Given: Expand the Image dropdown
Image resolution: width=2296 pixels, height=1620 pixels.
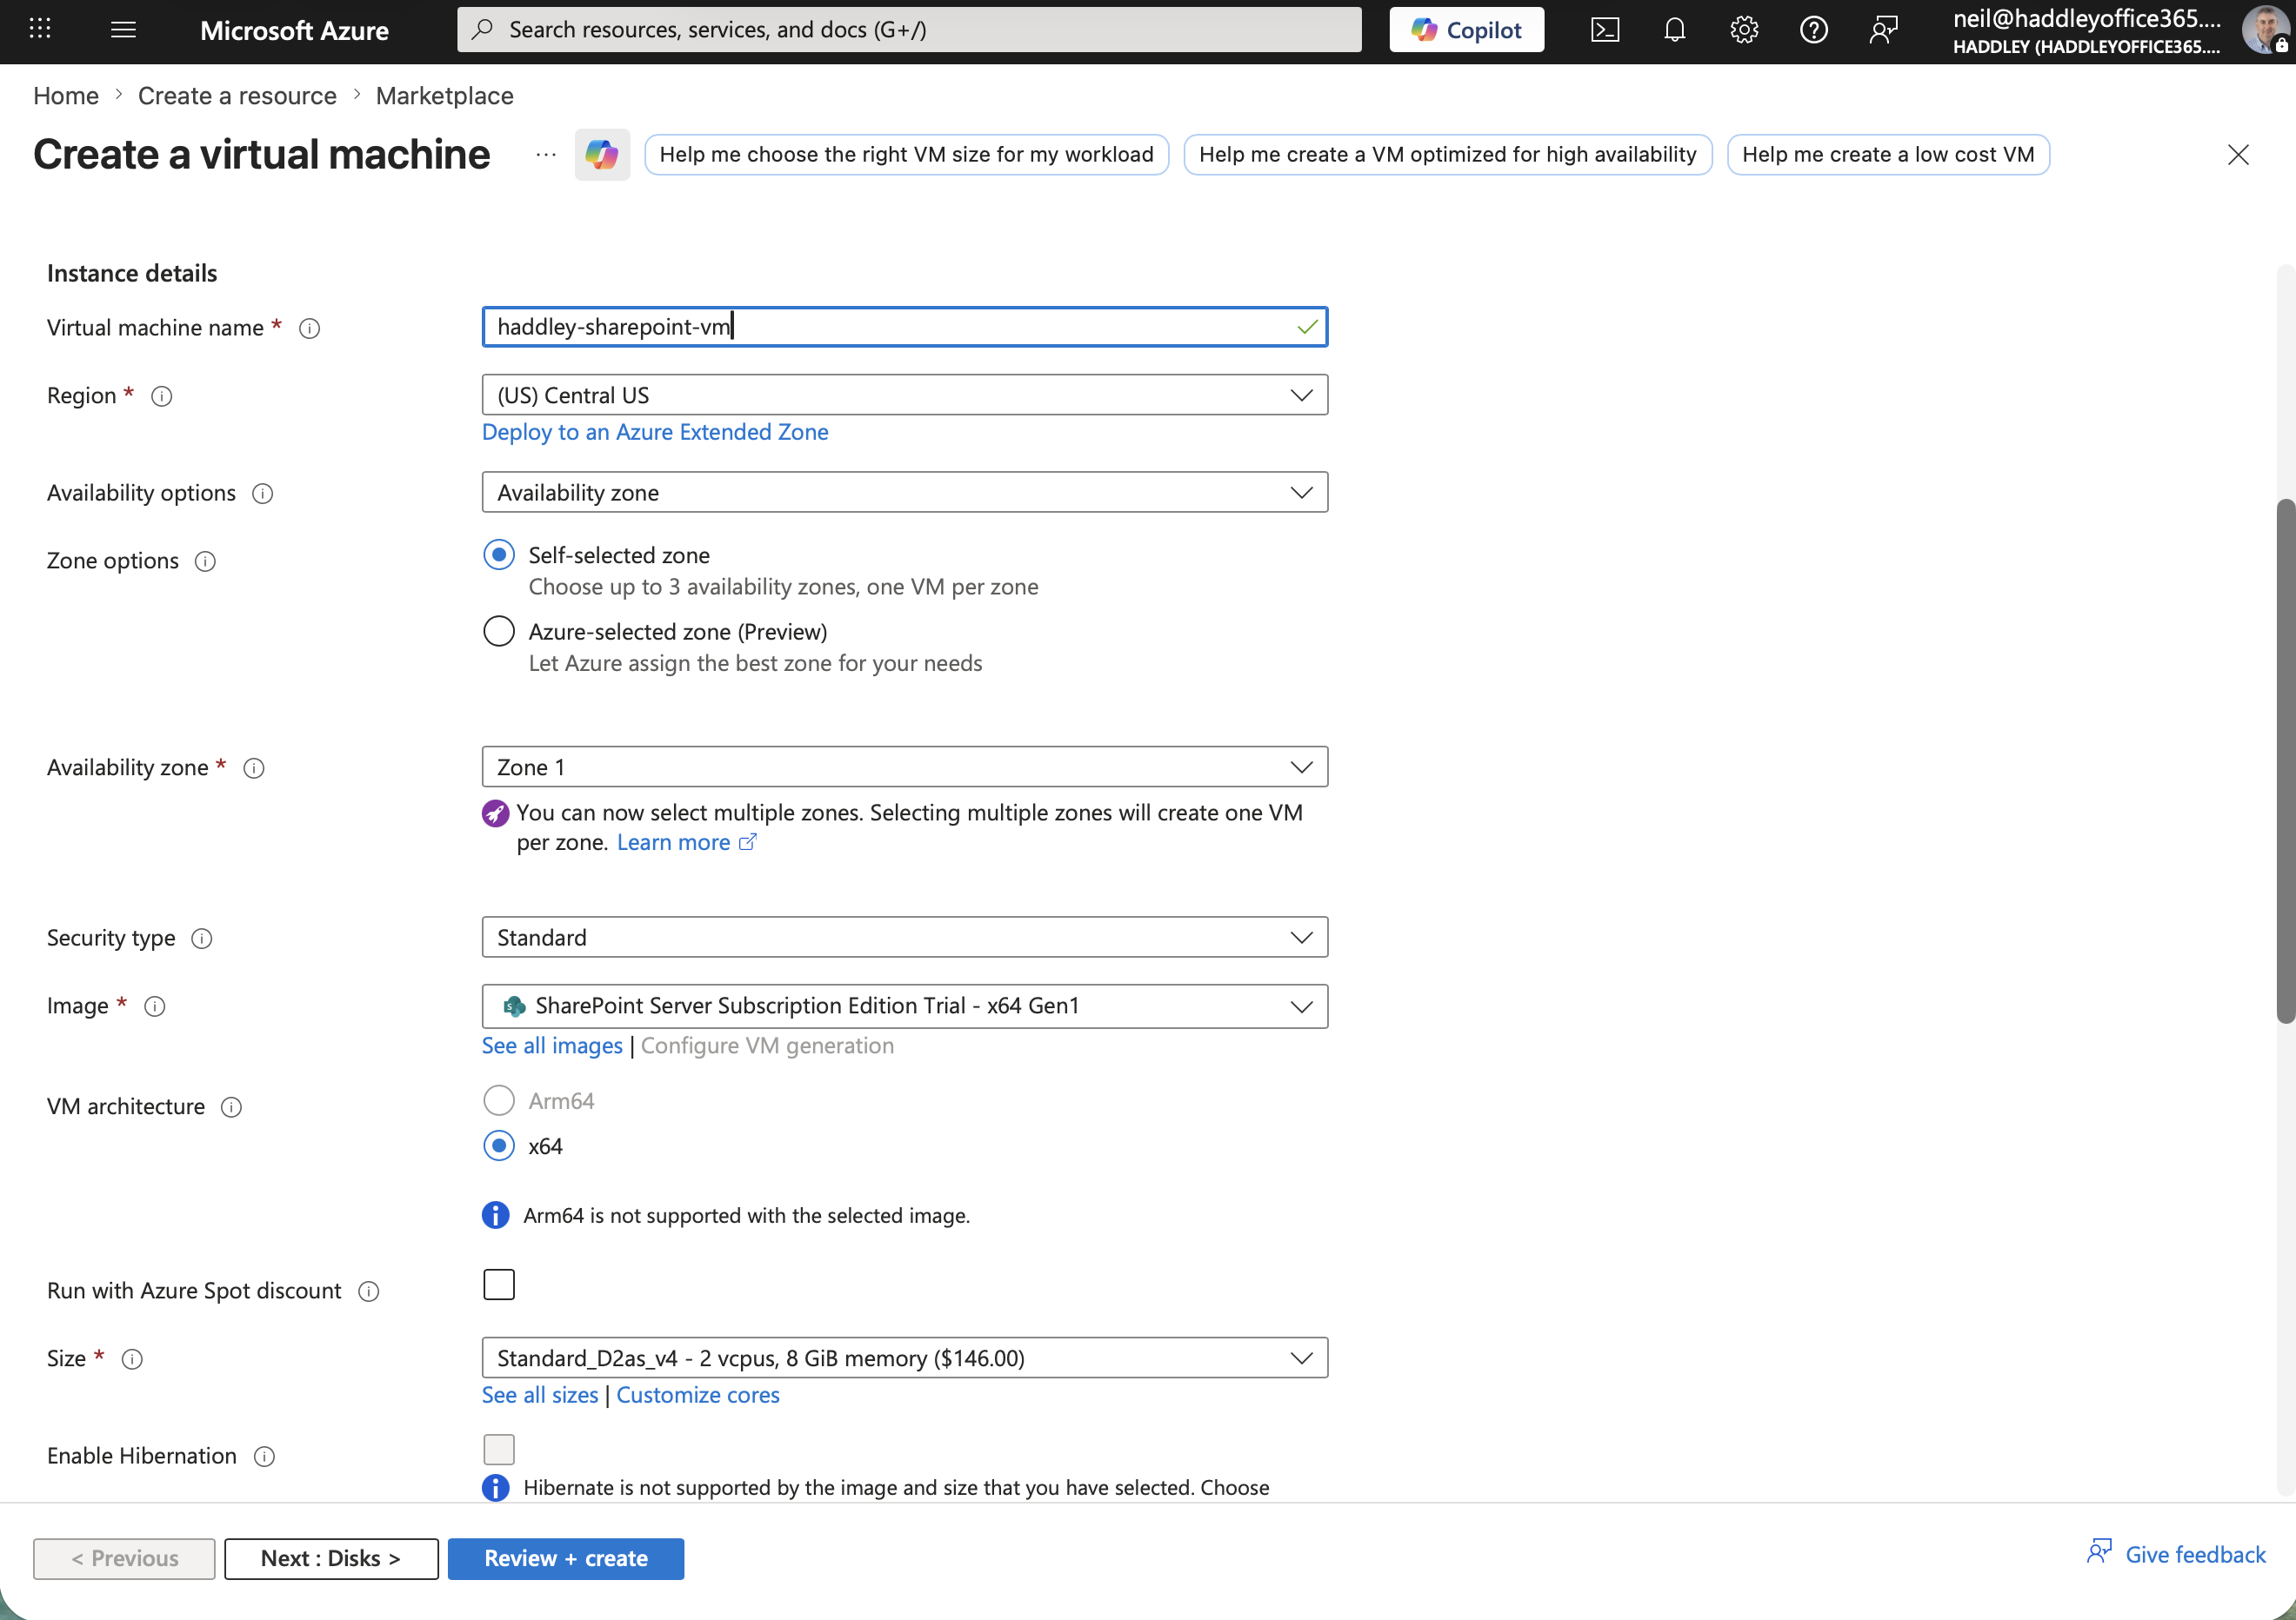Looking at the screenshot, I should click(x=905, y=1006).
